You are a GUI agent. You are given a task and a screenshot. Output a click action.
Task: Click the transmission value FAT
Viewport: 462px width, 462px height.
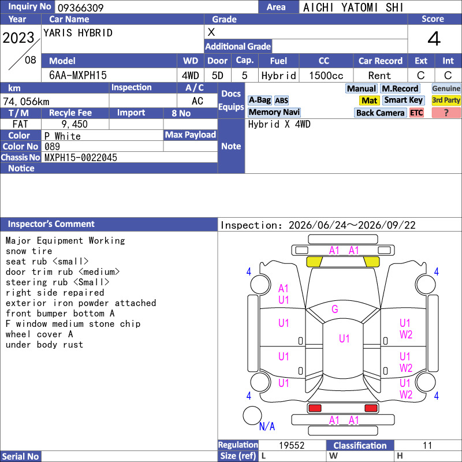(x=20, y=124)
